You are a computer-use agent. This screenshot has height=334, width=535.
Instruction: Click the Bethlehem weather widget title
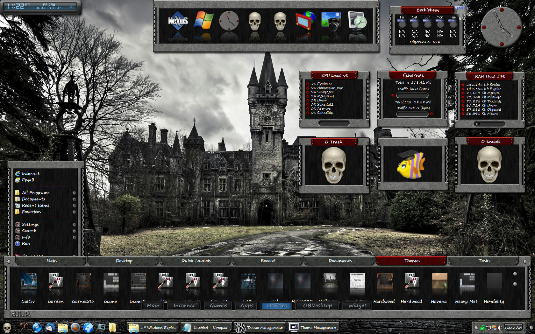428,10
